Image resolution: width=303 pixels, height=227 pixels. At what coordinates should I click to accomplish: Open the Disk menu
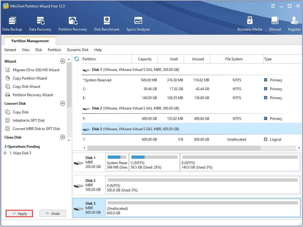pos(39,50)
